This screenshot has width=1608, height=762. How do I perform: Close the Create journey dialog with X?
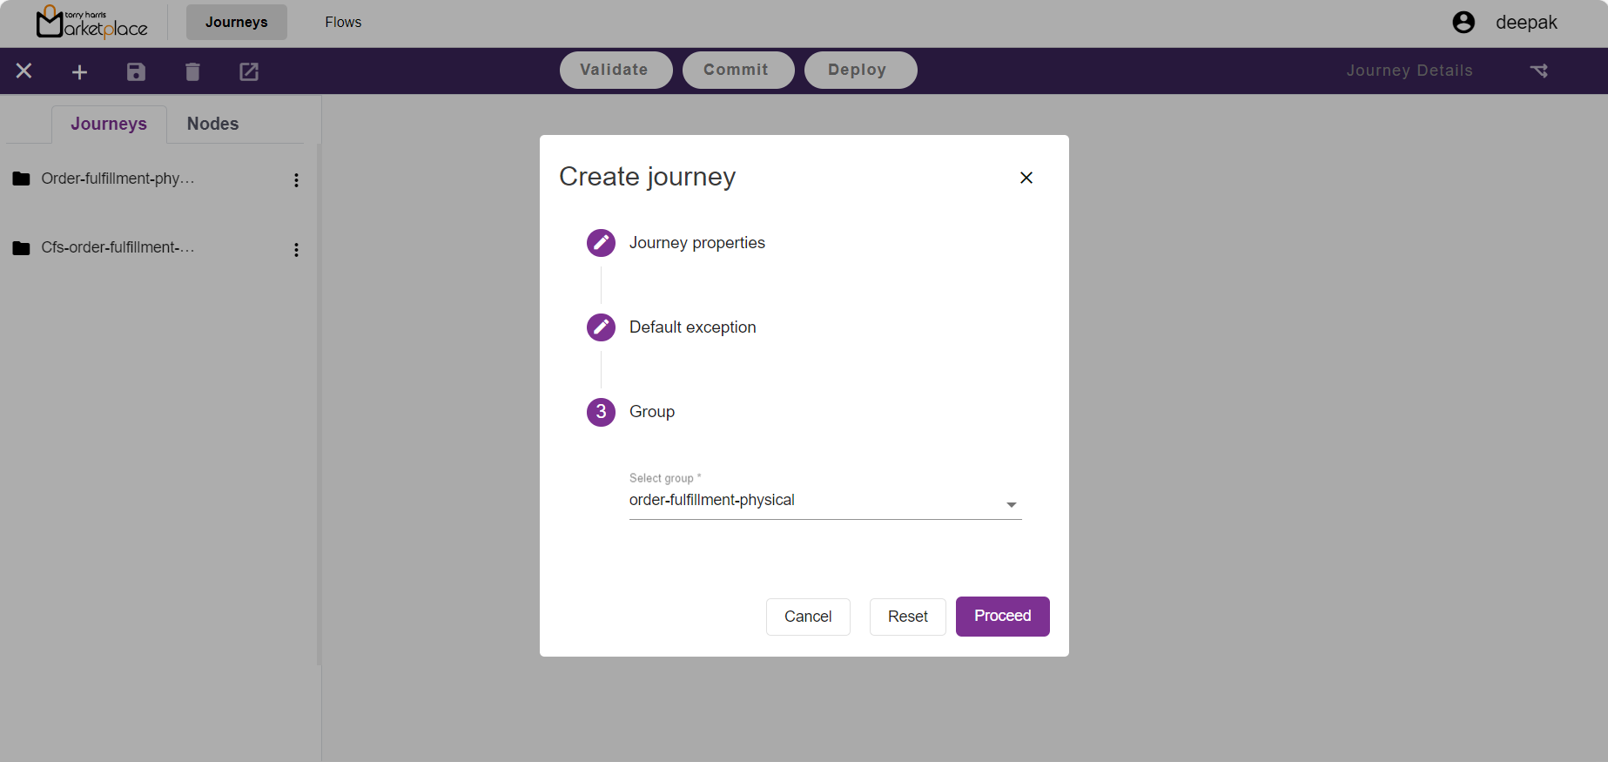[x=1026, y=178]
